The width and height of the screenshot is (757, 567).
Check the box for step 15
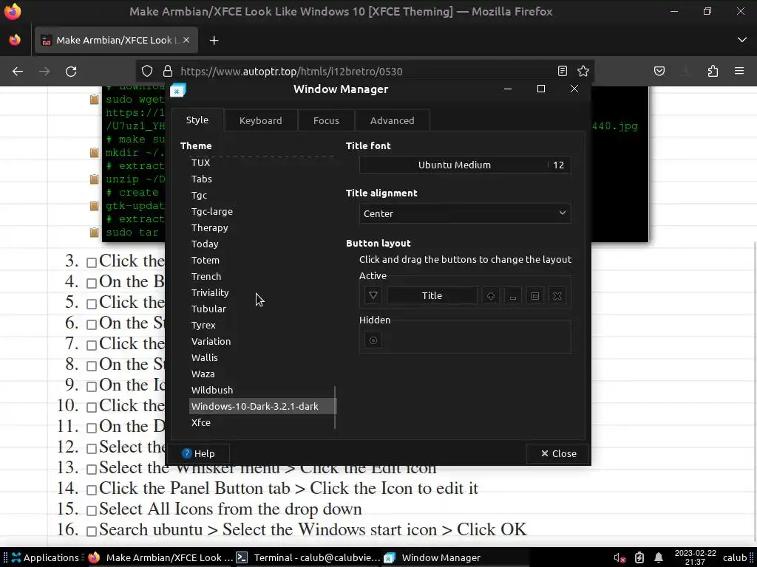[92, 511]
